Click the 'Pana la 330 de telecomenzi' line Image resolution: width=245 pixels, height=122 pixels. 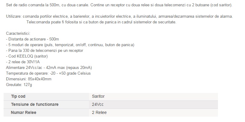pyautogui.click(x=44, y=51)
